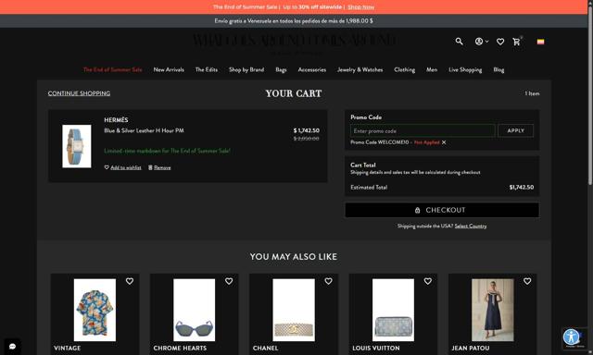The height and width of the screenshot is (355, 593).
Task: Favorite the Chrome Hearts sunglasses heart icon
Action: [229, 281]
